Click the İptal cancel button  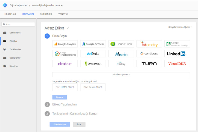point(79,124)
